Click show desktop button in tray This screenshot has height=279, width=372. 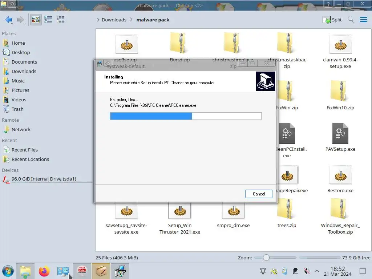(363, 271)
